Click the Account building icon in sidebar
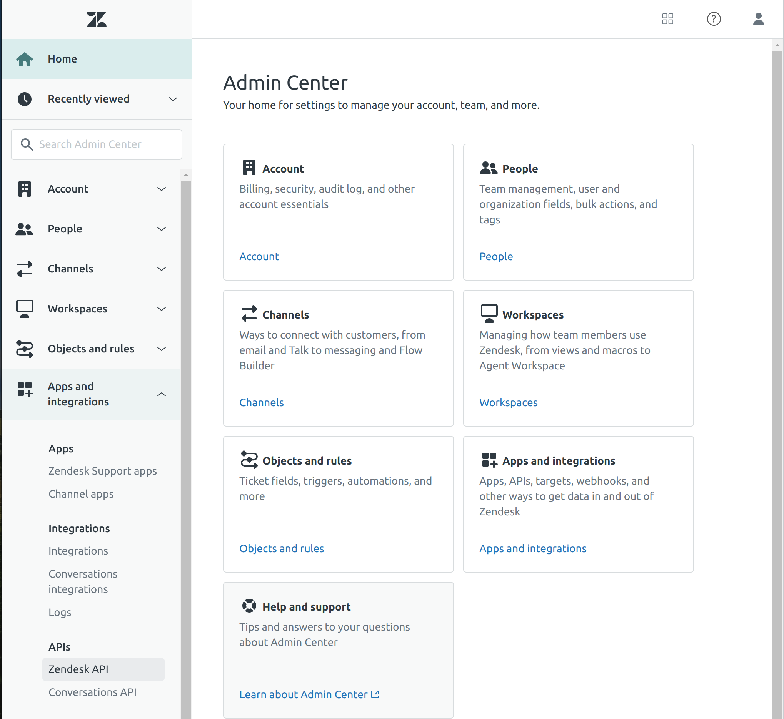 tap(25, 189)
